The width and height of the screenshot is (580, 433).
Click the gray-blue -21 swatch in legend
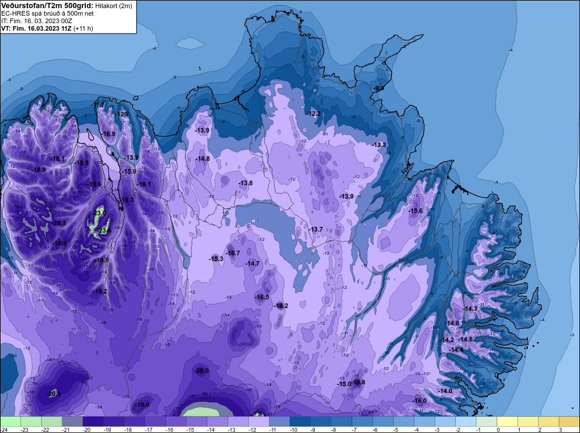click(x=72, y=421)
